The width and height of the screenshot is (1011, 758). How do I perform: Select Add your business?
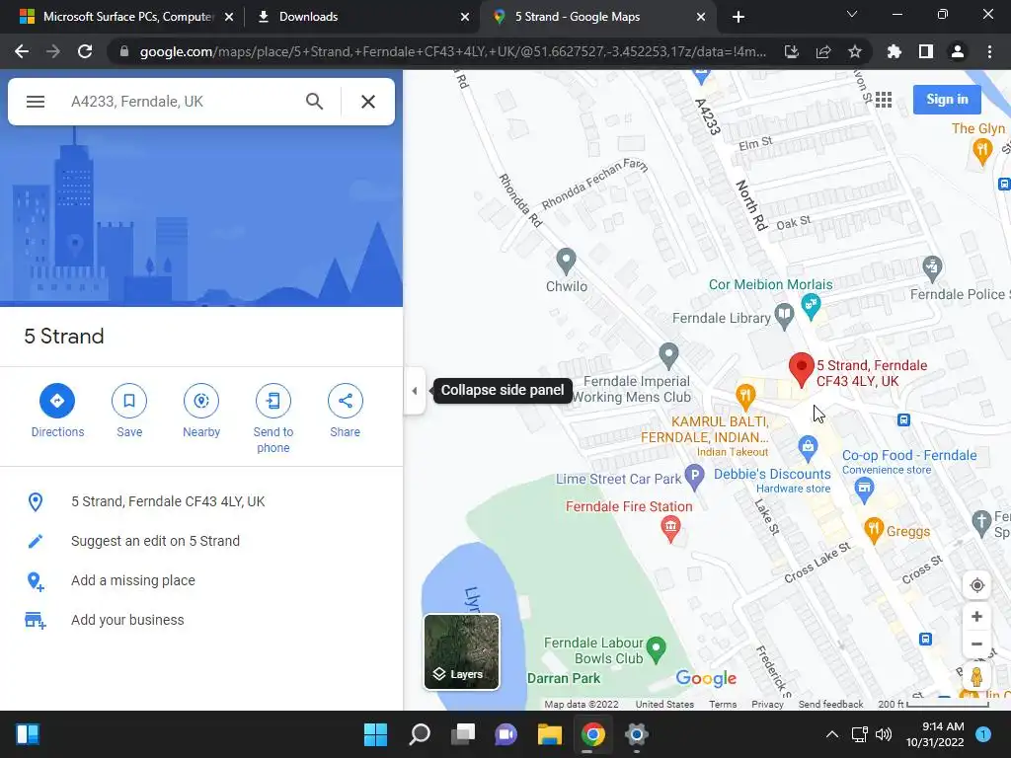[201, 620]
